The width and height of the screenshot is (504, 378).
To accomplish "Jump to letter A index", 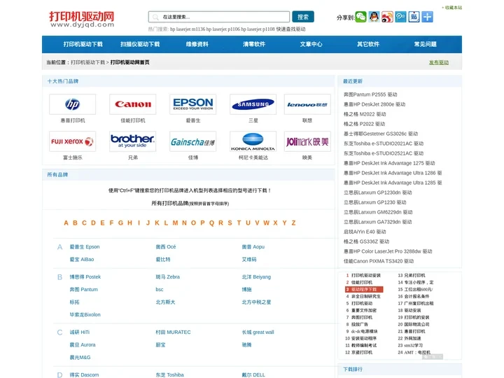I will click(x=66, y=223).
